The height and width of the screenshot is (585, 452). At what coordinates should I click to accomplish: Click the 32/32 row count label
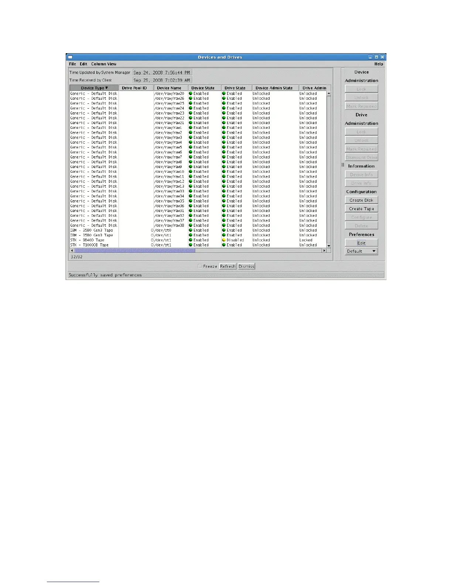(x=77, y=257)
